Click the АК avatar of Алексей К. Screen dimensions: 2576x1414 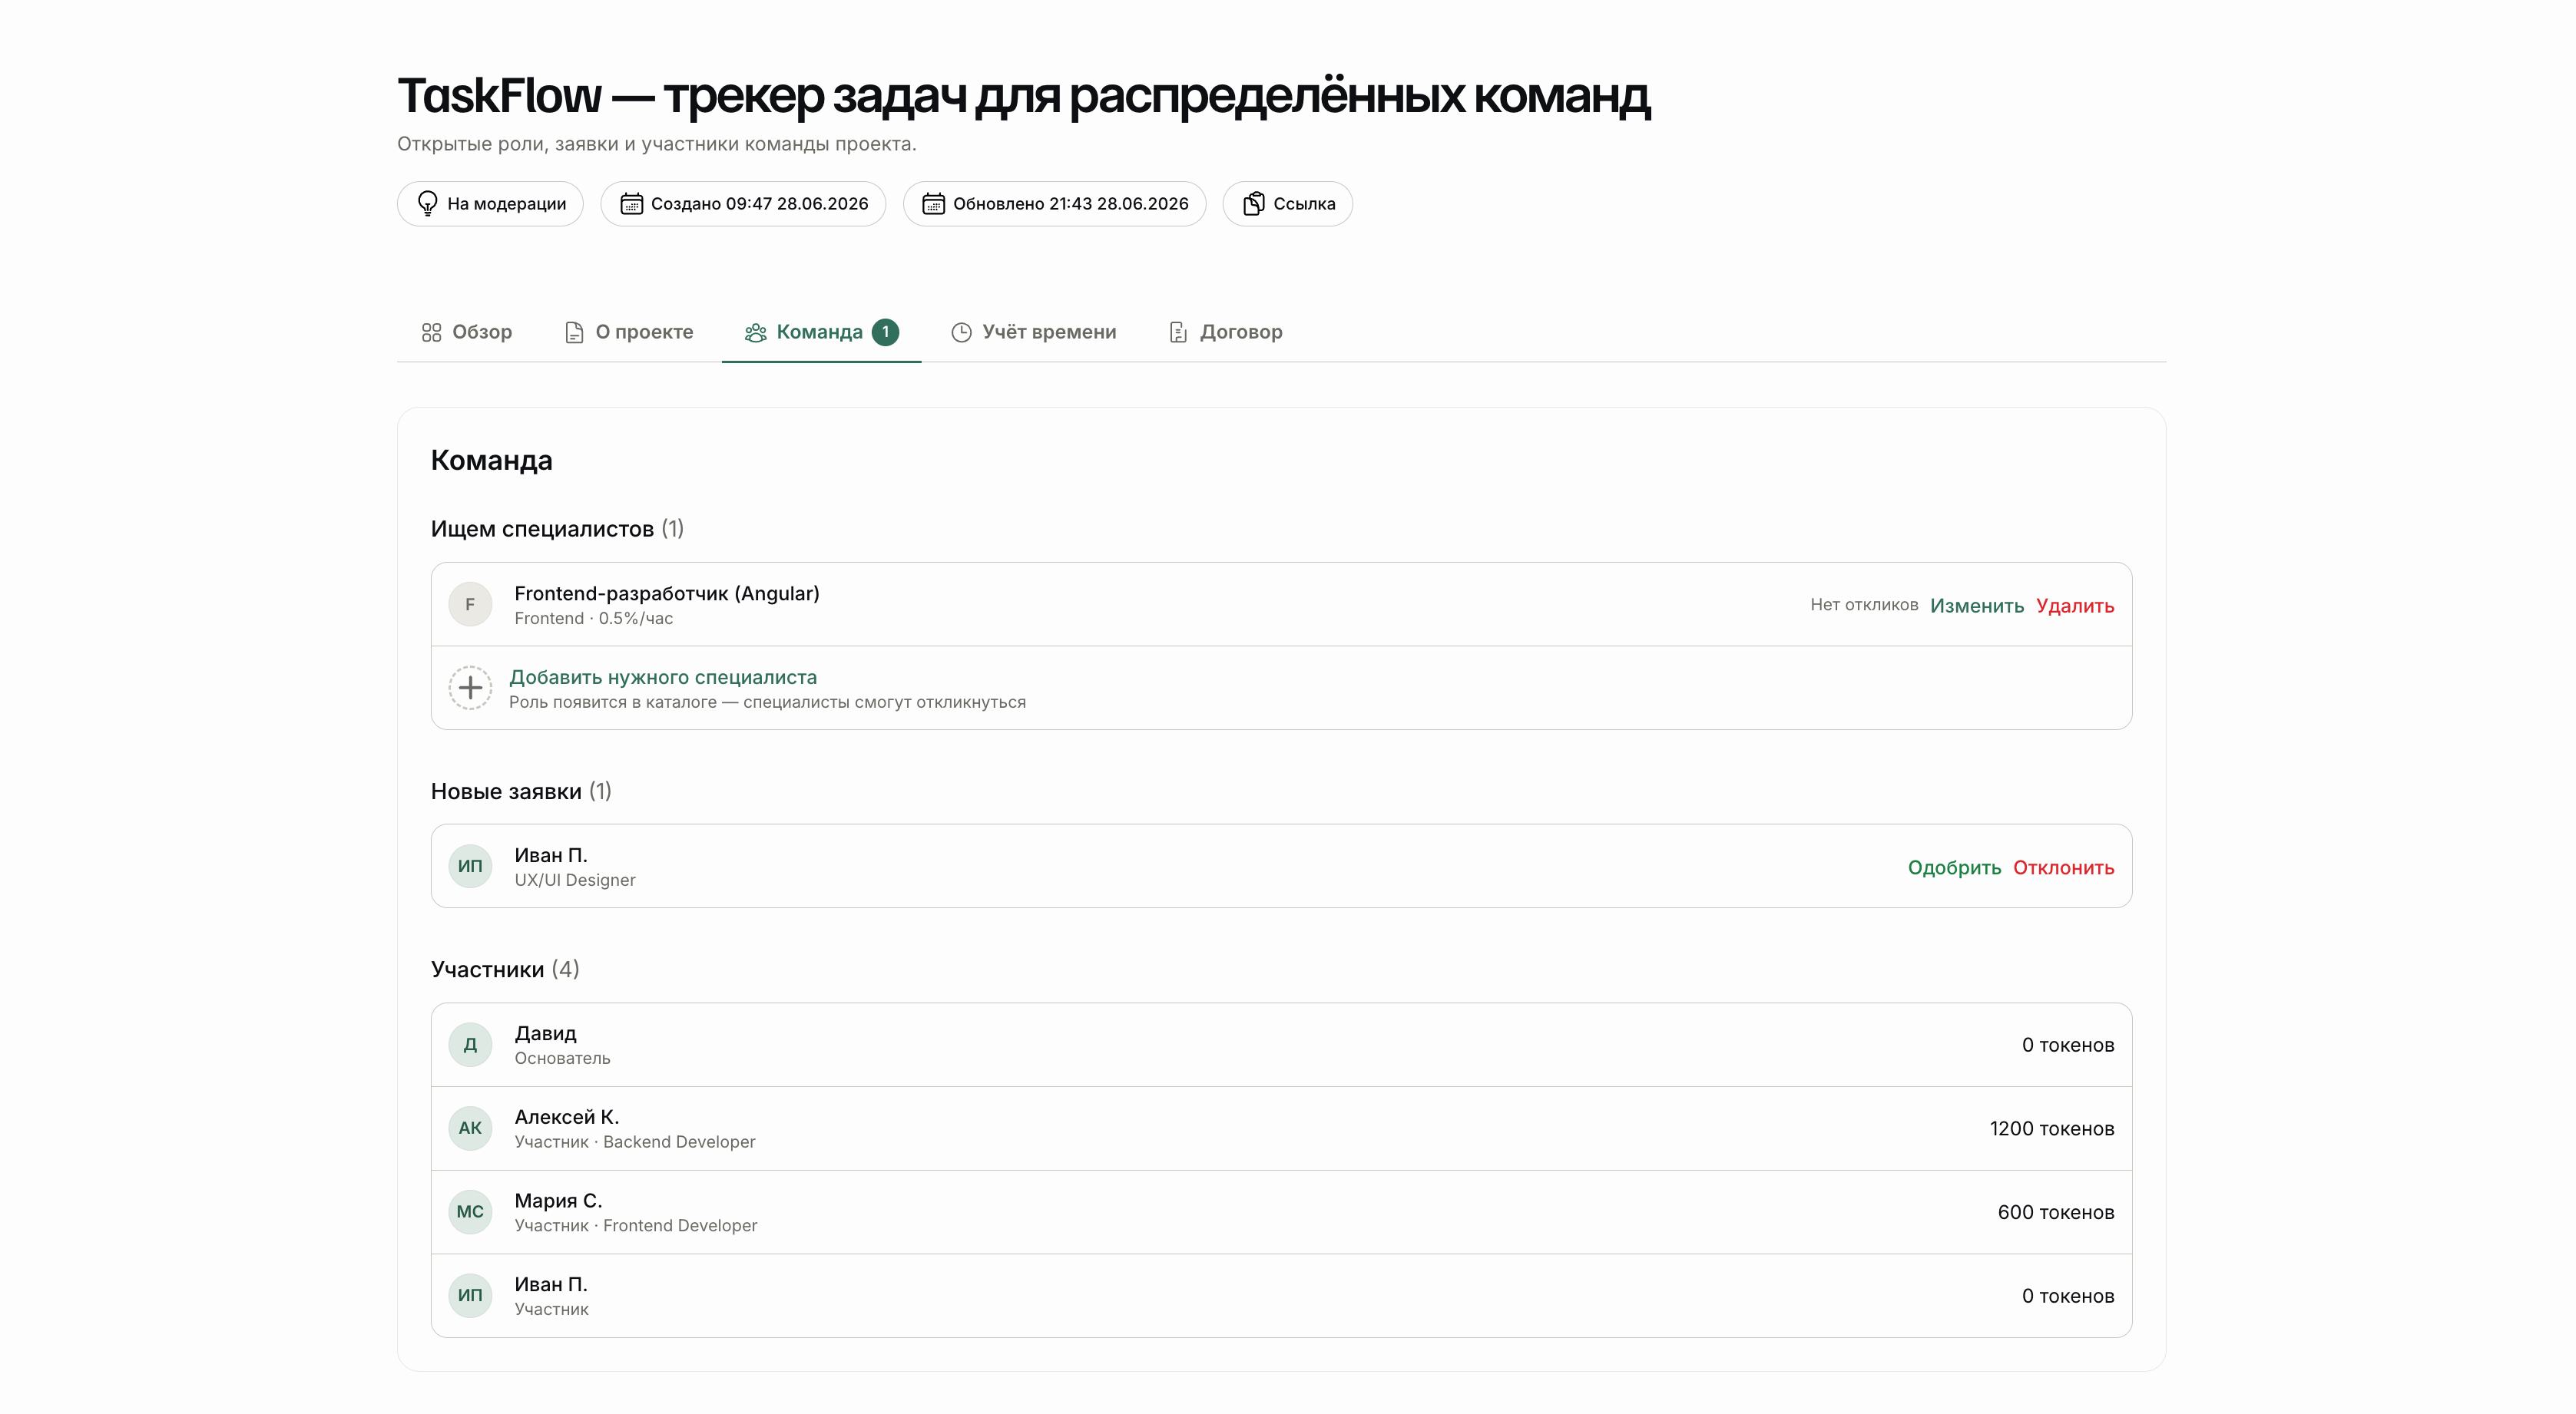(470, 1128)
